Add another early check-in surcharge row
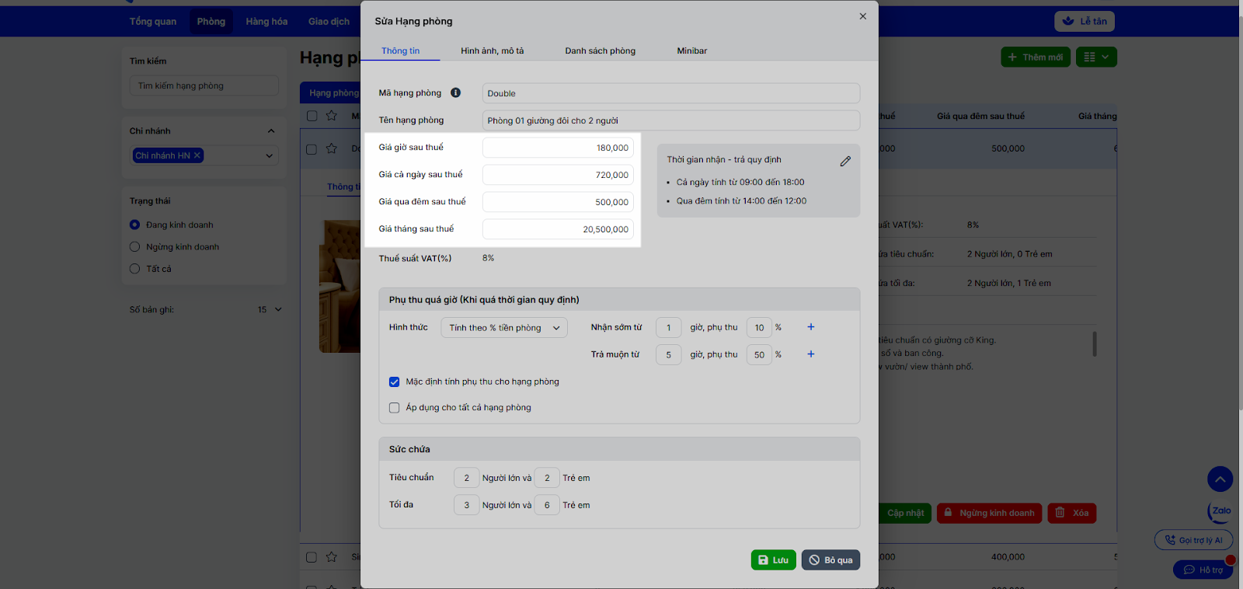The width and height of the screenshot is (1243, 589). (x=810, y=327)
